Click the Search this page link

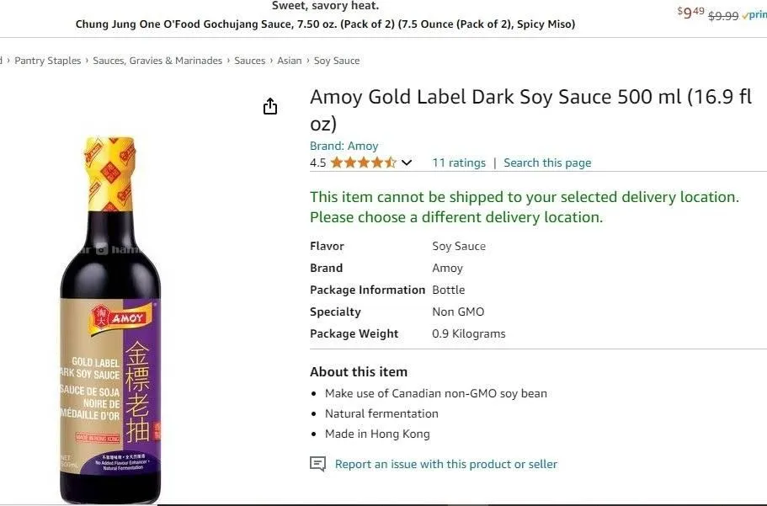[547, 162]
